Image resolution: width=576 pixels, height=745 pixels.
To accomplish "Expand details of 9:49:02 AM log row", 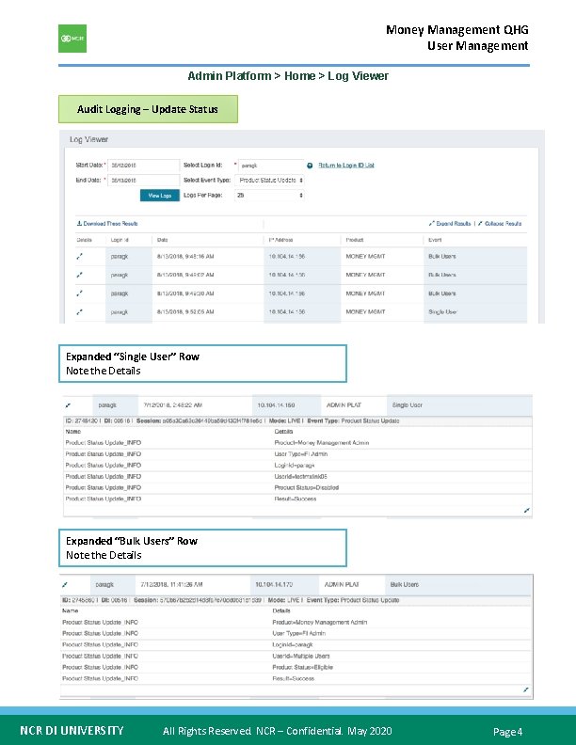I will pos(79,275).
